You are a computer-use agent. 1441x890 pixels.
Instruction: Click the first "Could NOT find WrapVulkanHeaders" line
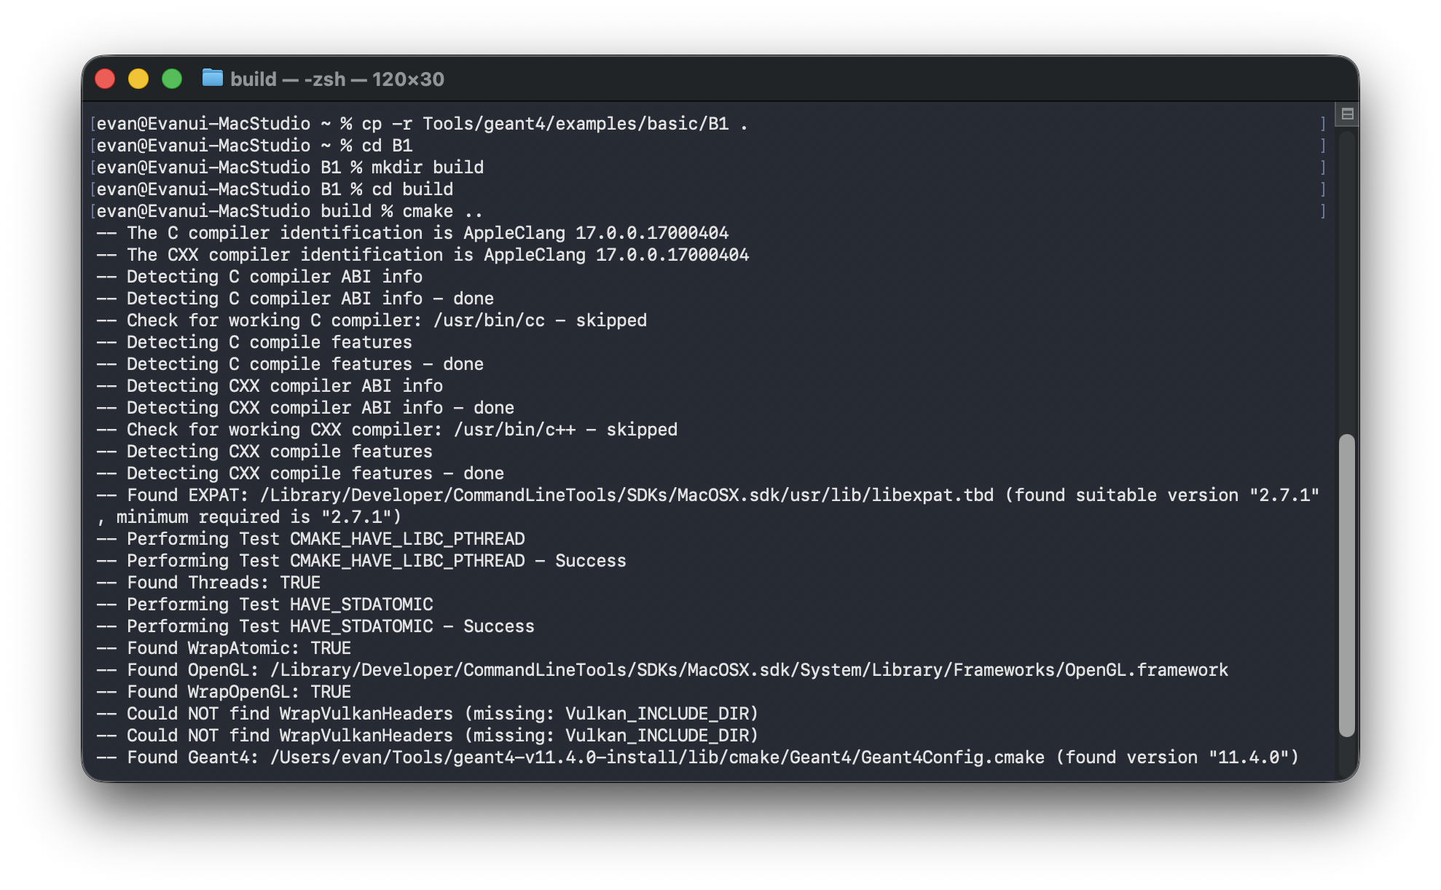point(428,714)
